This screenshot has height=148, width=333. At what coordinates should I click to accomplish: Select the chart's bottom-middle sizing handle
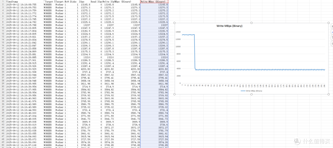[252, 94]
